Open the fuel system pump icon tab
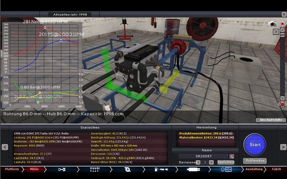287x179 pixels. tap(161, 169)
